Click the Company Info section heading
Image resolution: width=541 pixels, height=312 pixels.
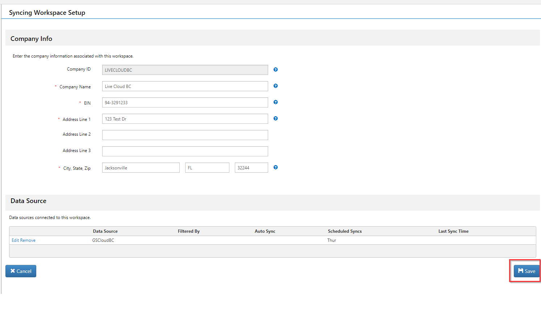(31, 39)
